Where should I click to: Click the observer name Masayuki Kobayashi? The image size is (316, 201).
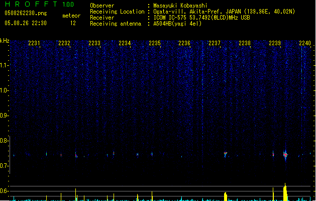pos(180,6)
